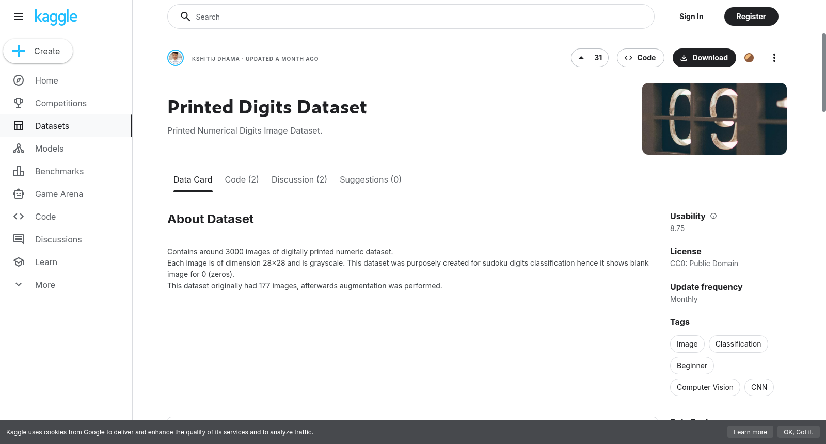
Task: Click the author's profile avatar
Action: (x=176, y=58)
